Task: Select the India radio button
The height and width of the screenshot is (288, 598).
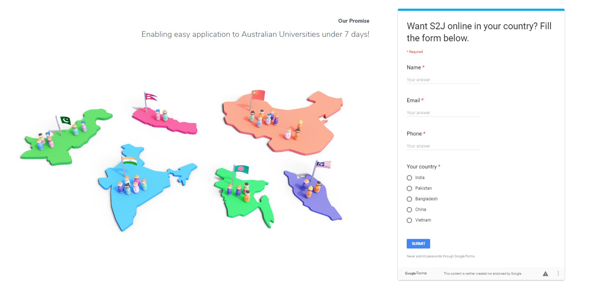Action: 409,178
